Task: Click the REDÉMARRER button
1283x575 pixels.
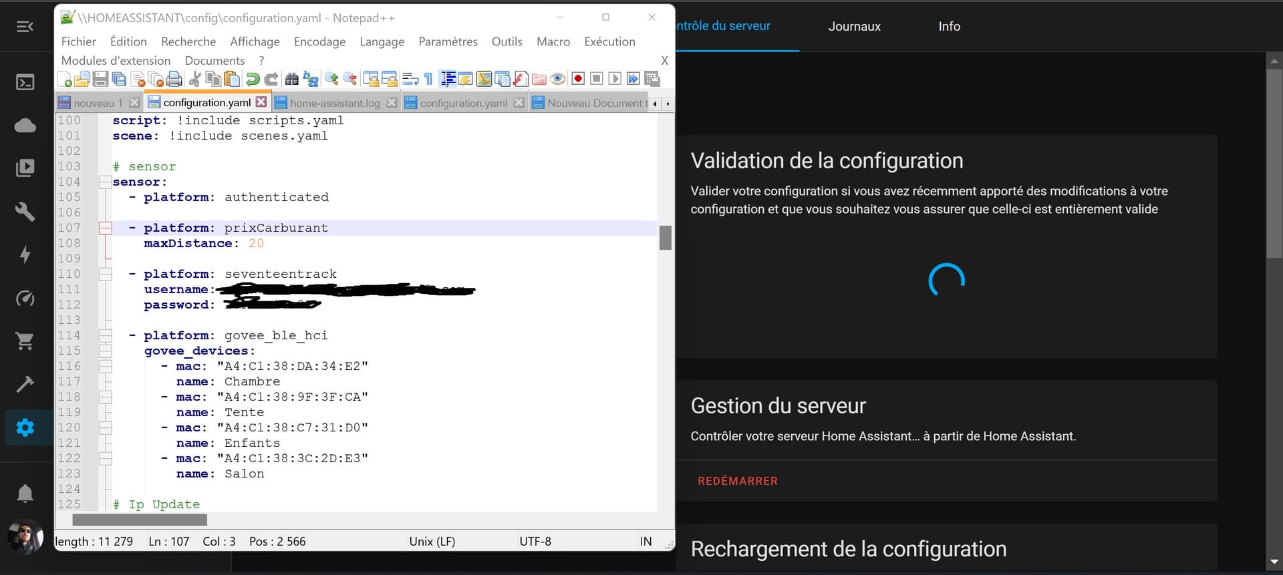Action: [x=737, y=481]
